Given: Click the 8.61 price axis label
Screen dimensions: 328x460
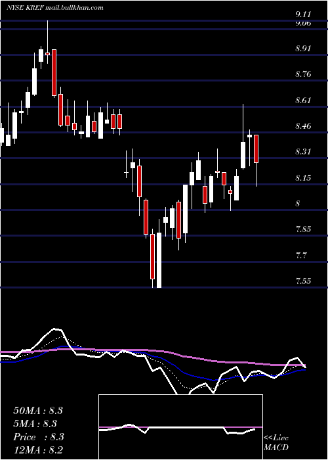Looking at the screenshot, I should click(303, 101).
